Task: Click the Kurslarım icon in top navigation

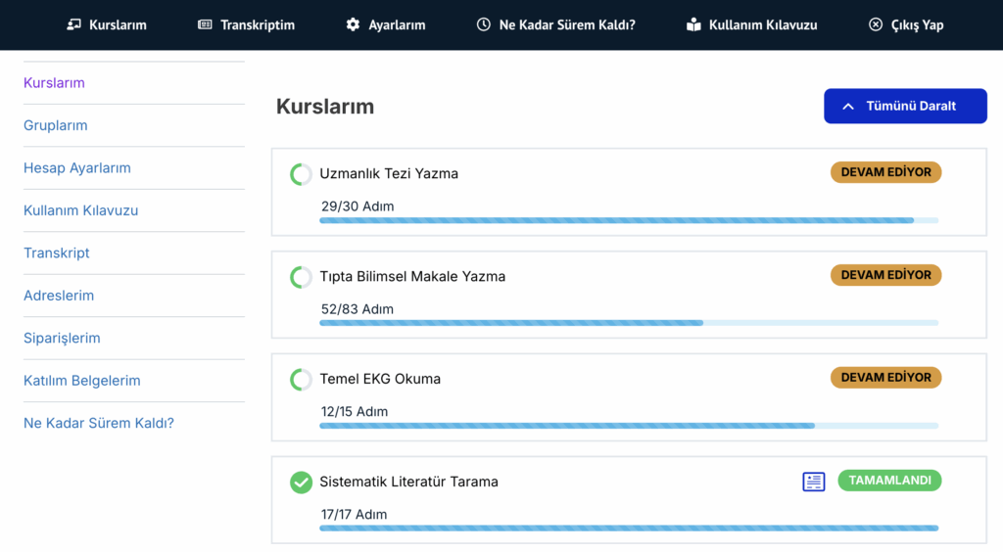Action: [x=74, y=24]
